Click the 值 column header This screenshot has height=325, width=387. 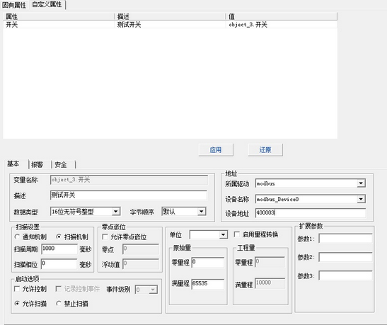[x=282, y=16]
